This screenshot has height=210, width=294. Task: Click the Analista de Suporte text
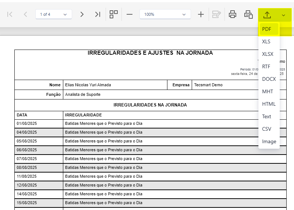point(83,94)
